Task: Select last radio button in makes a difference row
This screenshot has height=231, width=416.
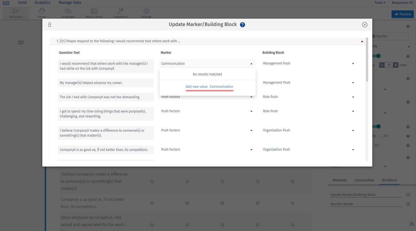Action: pos(293,181)
